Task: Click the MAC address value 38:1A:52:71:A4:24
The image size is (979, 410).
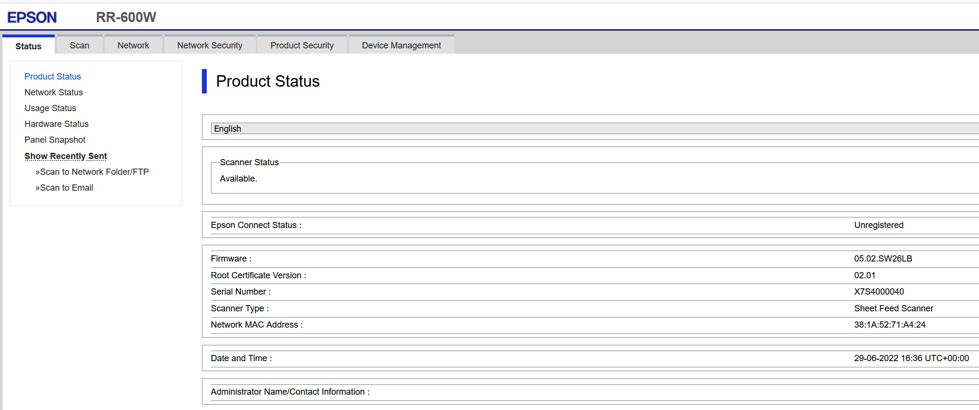Action: click(889, 325)
